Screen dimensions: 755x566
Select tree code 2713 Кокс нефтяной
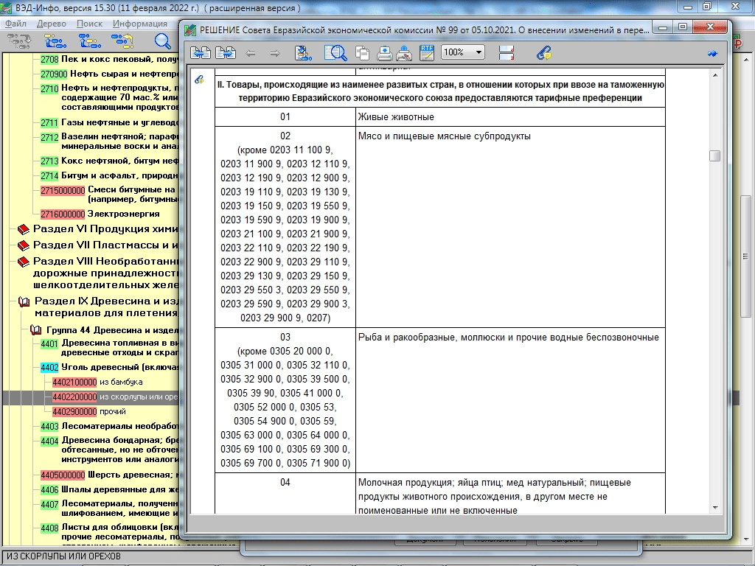[x=49, y=161]
